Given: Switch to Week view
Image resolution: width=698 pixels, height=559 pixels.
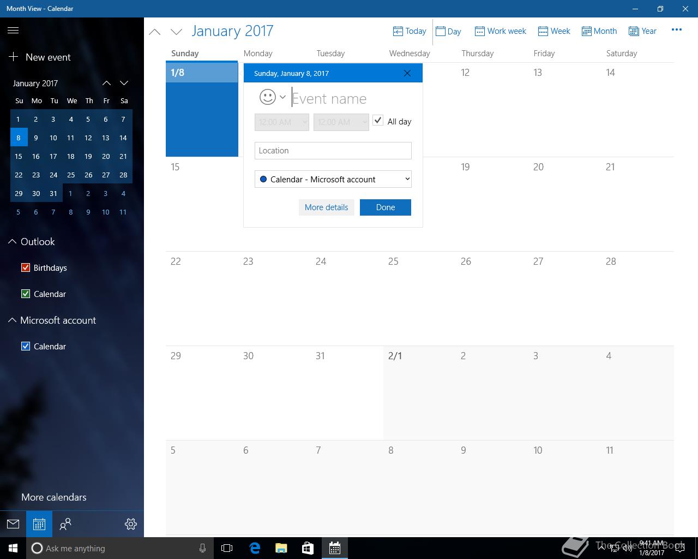Looking at the screenshot, I should click(553, 31).
